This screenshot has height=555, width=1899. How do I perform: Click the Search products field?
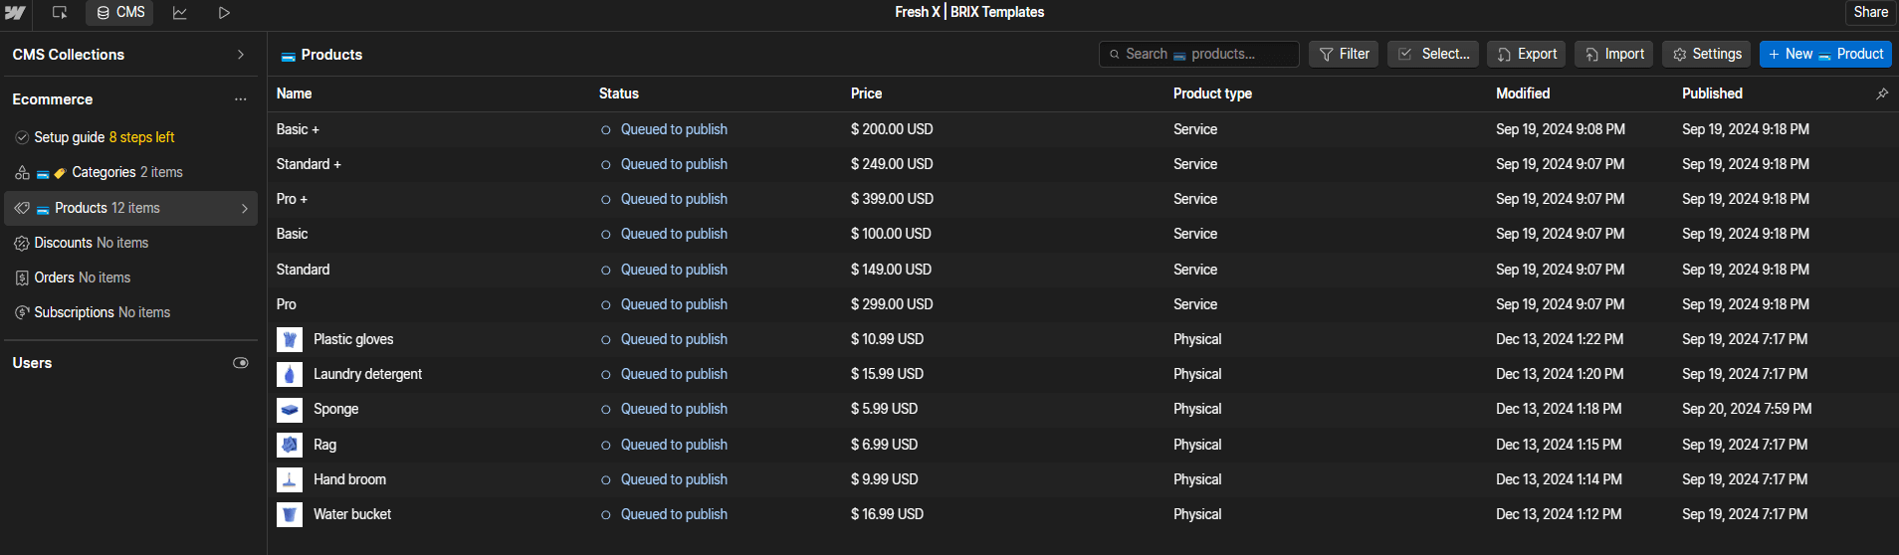coord(1199,54)
